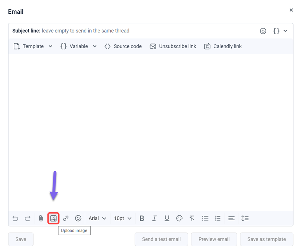Click the Subject line input field
301x252 pixels.
coord(147,31)
